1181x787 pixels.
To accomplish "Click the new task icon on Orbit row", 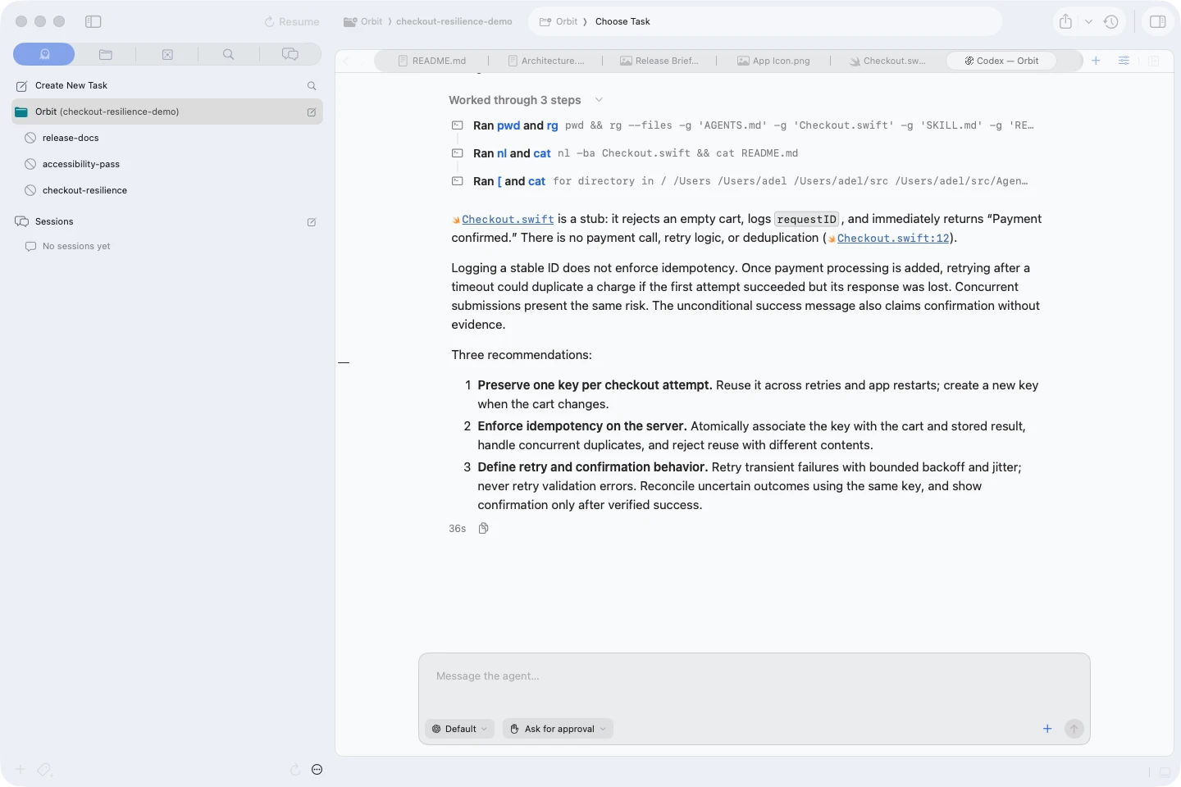I will 312,111.
